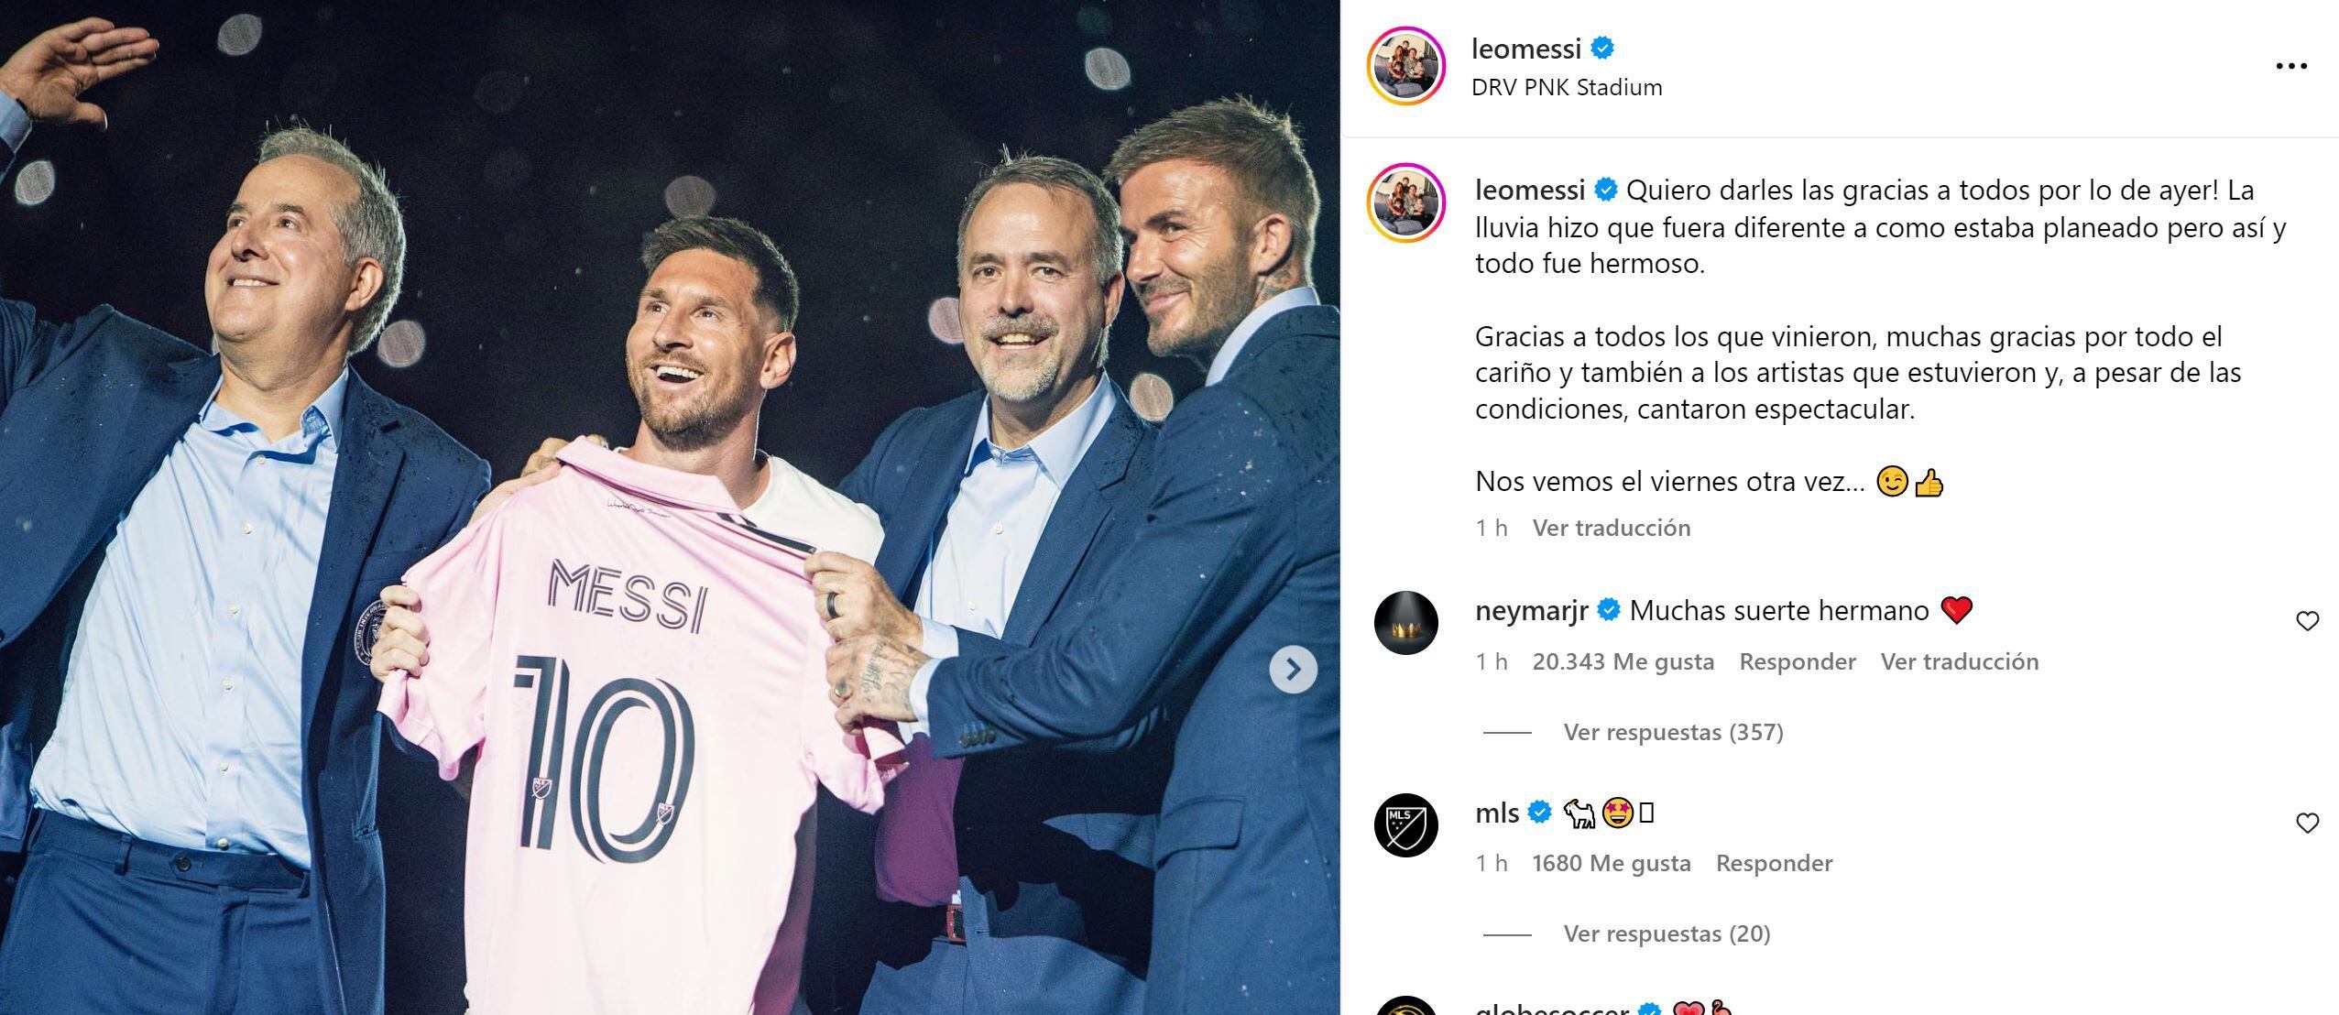Open the three-dot more options menu
The height and width of the screenshot is (1015, 2339).
pos(2290,66)
